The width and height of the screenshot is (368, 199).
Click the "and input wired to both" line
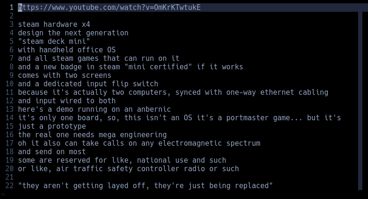pyautogui.click(x=67, y=101)
